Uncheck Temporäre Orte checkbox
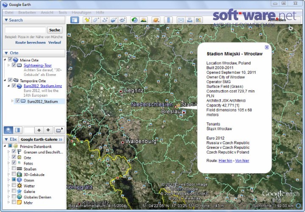 point(10,80)
